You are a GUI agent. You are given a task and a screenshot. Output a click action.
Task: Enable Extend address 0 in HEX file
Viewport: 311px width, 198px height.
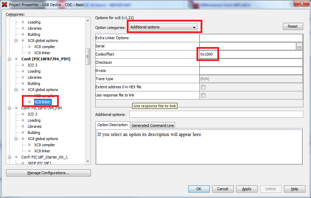(x=203, y=87)
